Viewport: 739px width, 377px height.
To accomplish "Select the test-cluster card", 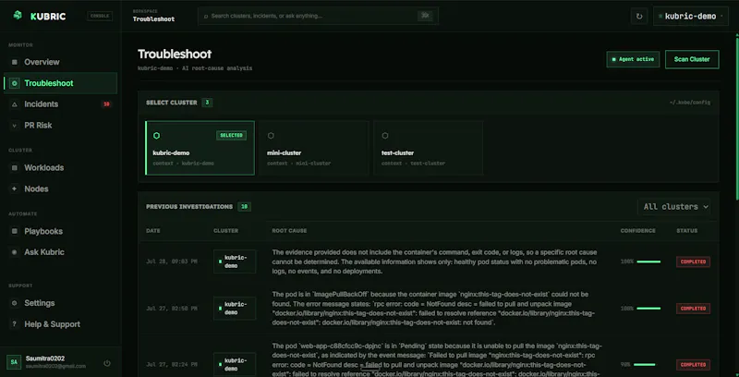I will [429, 148].
